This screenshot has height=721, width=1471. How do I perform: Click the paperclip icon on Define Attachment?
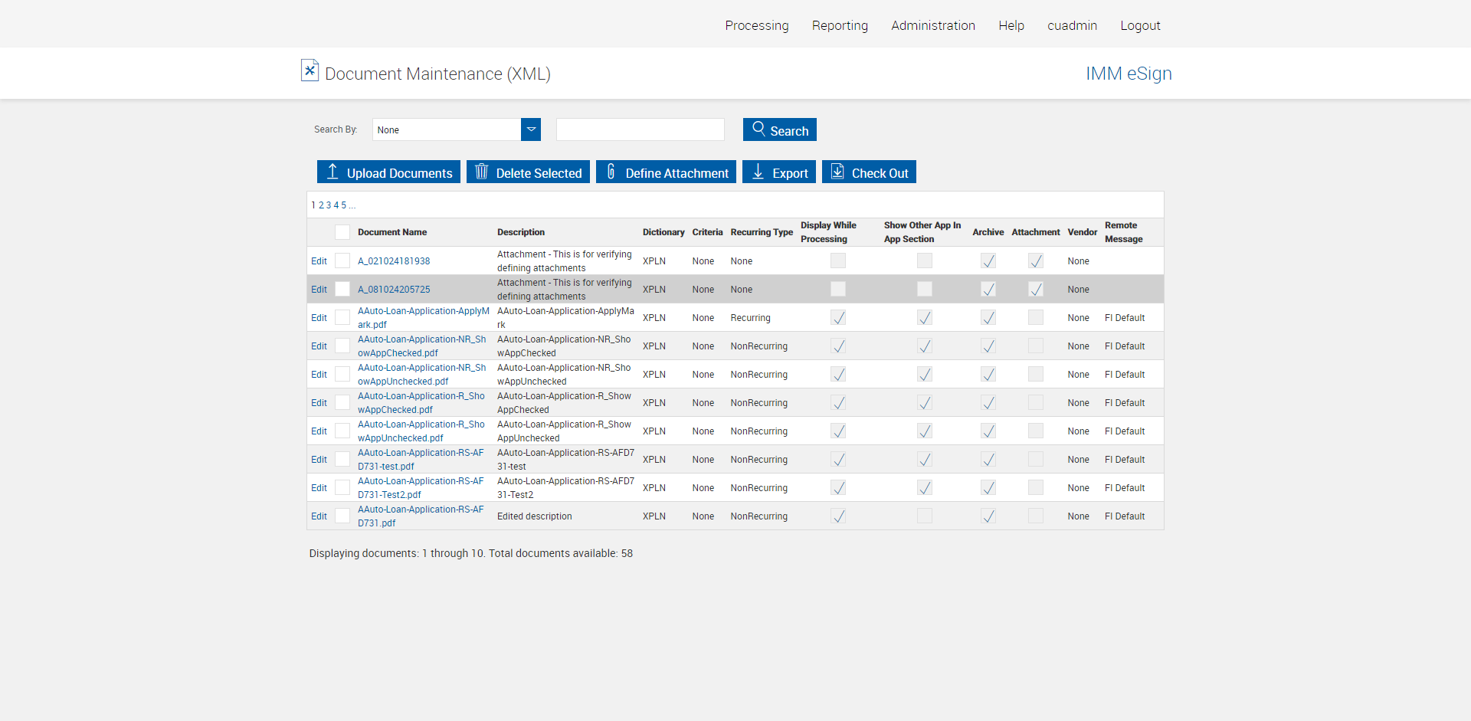pyautogui.click(x=611, y=172)
